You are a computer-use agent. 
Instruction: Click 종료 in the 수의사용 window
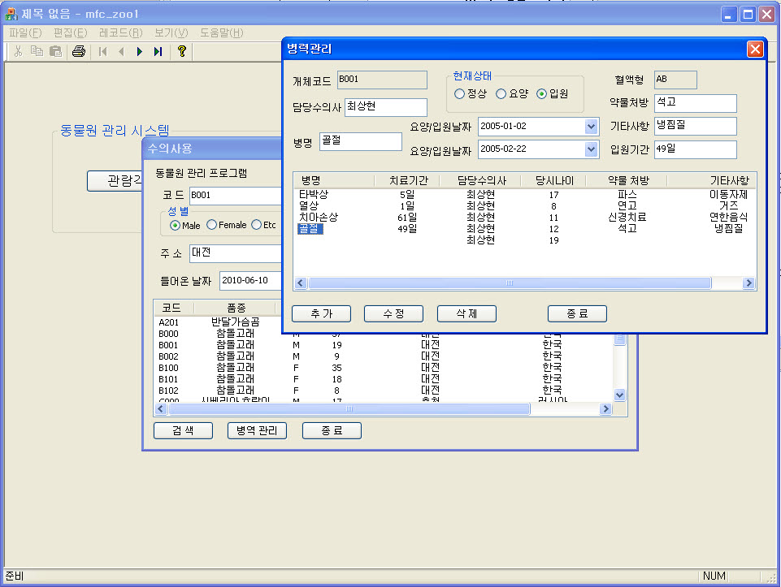[x=332, y=431]
